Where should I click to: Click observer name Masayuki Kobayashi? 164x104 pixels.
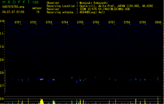coord(94,3)
